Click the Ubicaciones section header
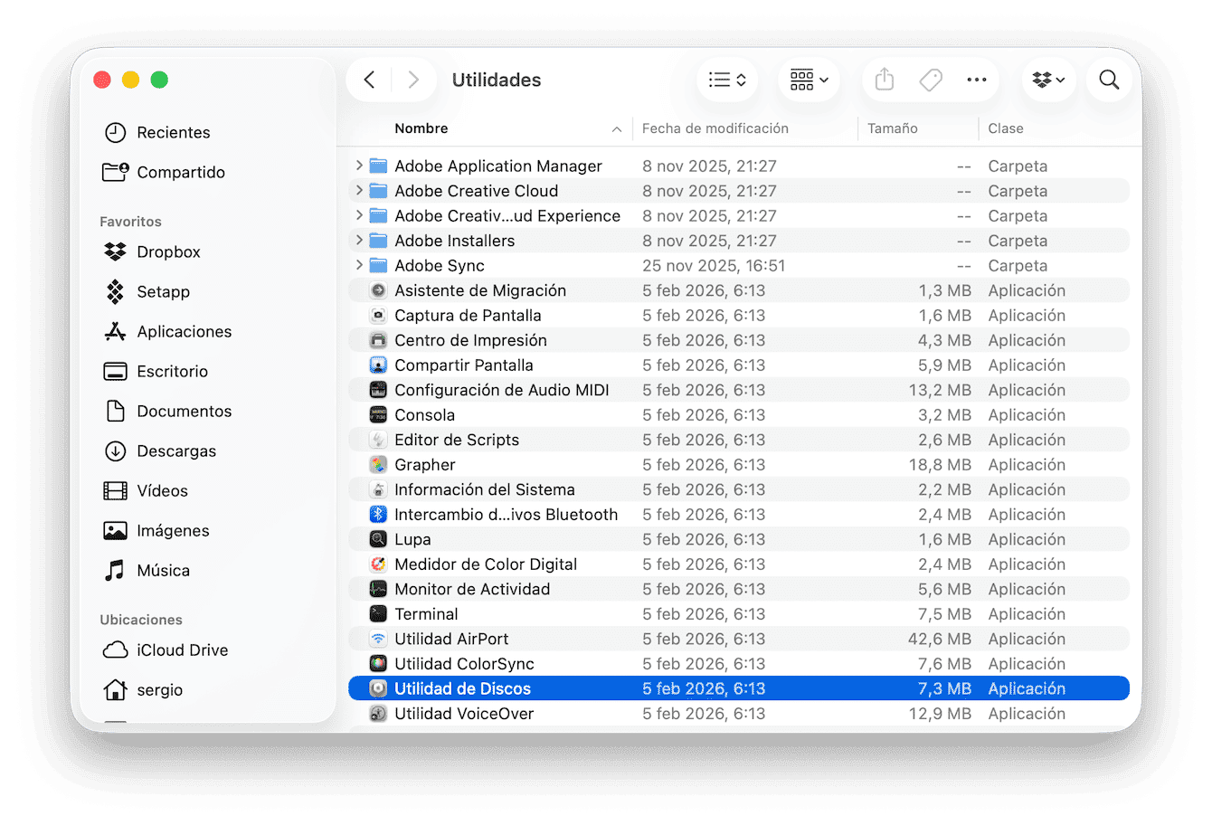Screen dimensions: 1212x825 point(141,620)
